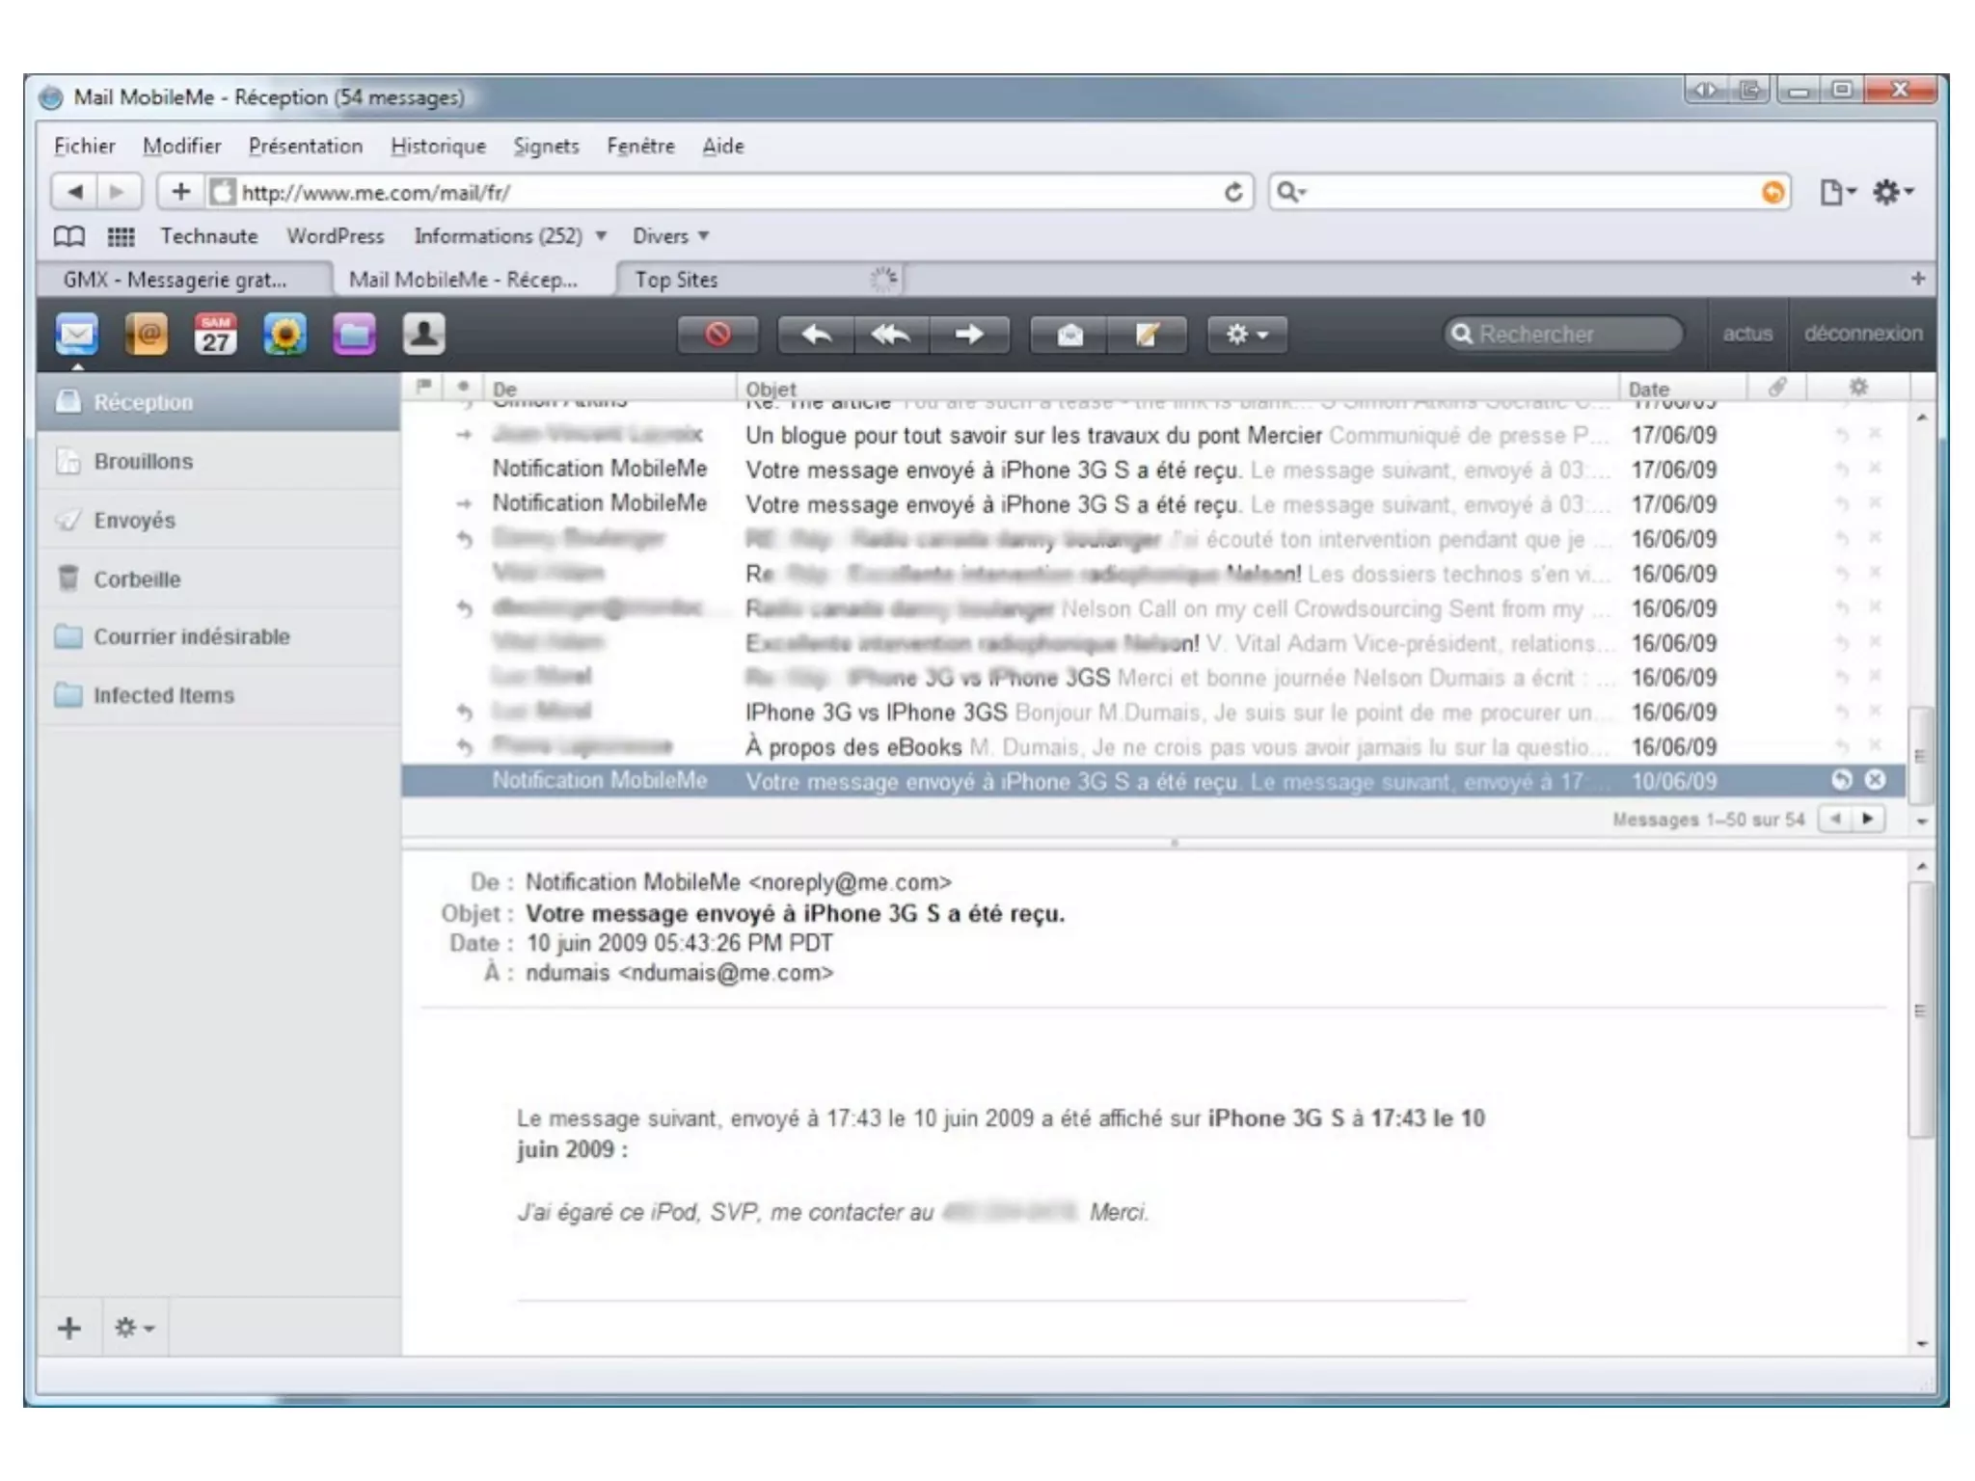Open the MobileMe Contacts address book icon
Image resolution: width=1975 pixels, height=1481 pixels.
coord(147,335)
